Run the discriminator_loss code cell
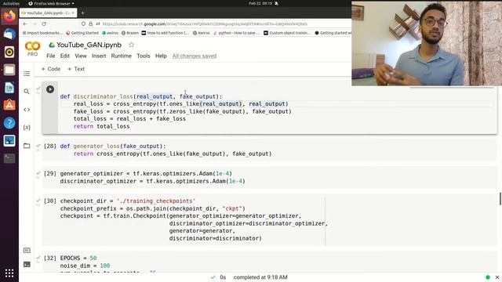Image resolution: width=502 pixels, height=282 pixels. [x=50, y=89]
